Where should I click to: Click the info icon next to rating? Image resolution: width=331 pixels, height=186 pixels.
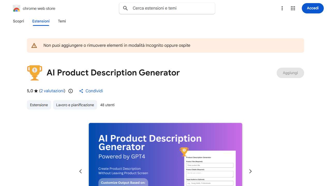point(70,91)
